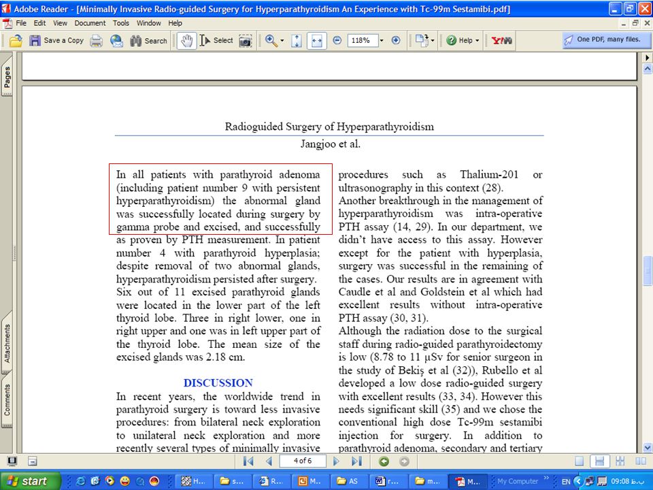The image size is (653, 490).
Task: Click the EN language indicator
Action: pos(566,481)
